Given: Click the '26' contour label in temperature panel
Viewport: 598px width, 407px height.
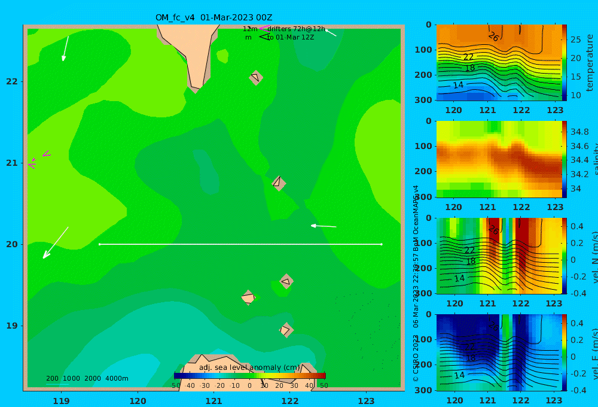Looking at the screenshot, I should tap(493, 37).
